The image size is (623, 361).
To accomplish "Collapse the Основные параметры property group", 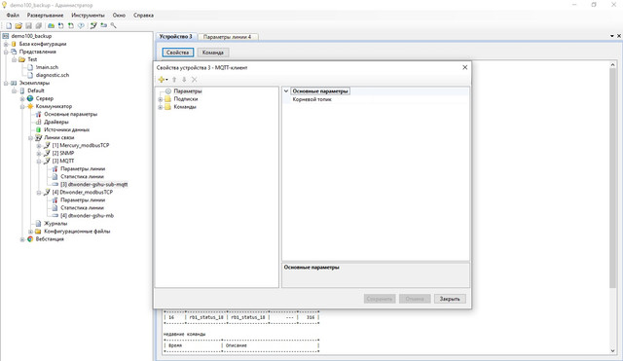I will [286, 91].
